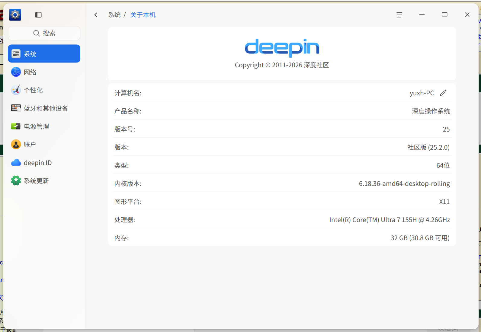The image size is (481, 332).
Task: Select the System (系统) sidebar item
Action: (44, 54)
